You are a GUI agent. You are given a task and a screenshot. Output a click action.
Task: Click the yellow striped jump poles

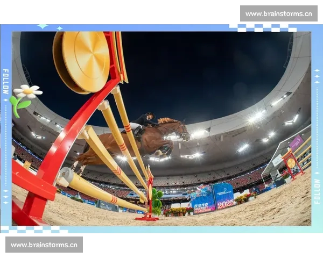113,161
